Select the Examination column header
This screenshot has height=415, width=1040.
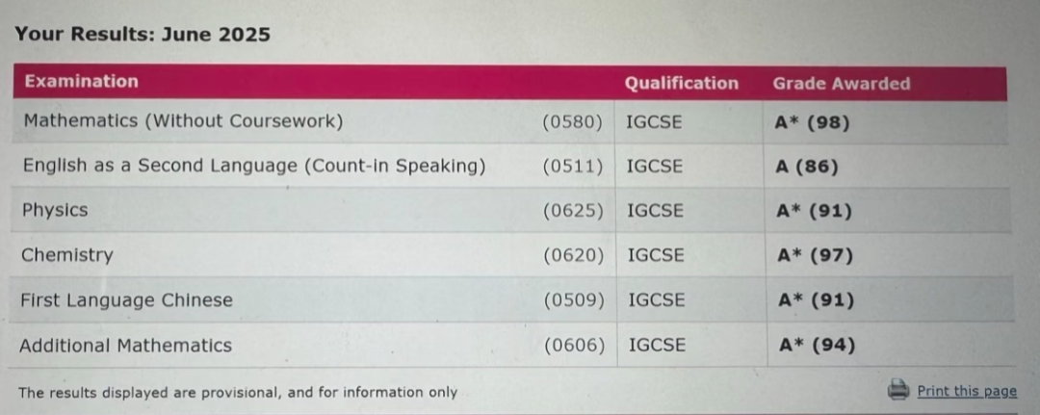(x=82, y=82)
